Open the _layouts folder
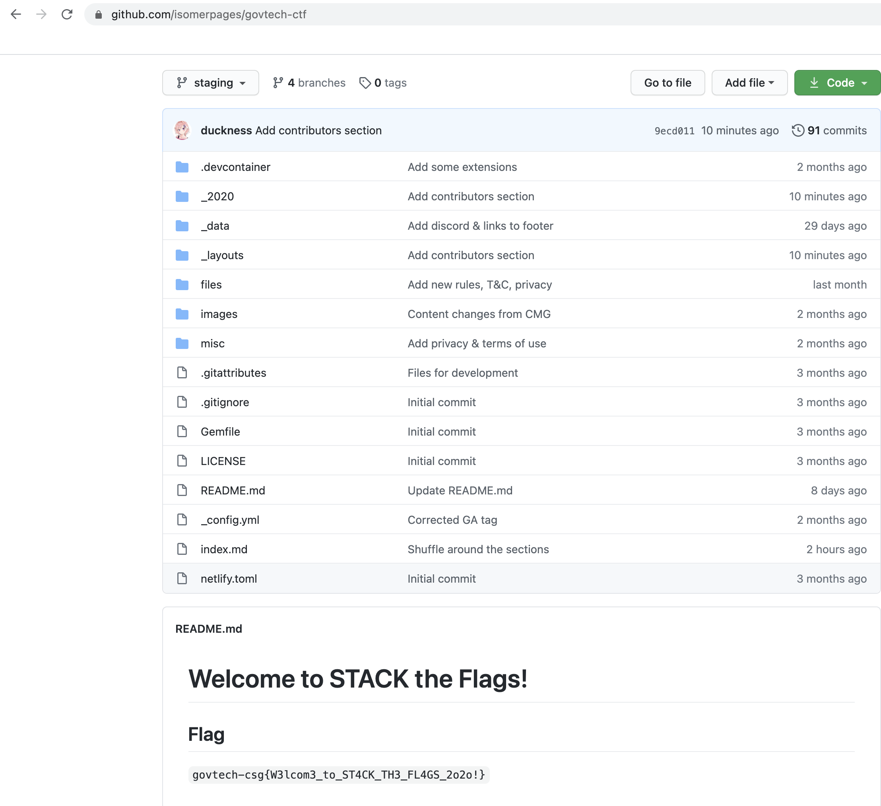881x806 pixels. [x=222, y=255]
